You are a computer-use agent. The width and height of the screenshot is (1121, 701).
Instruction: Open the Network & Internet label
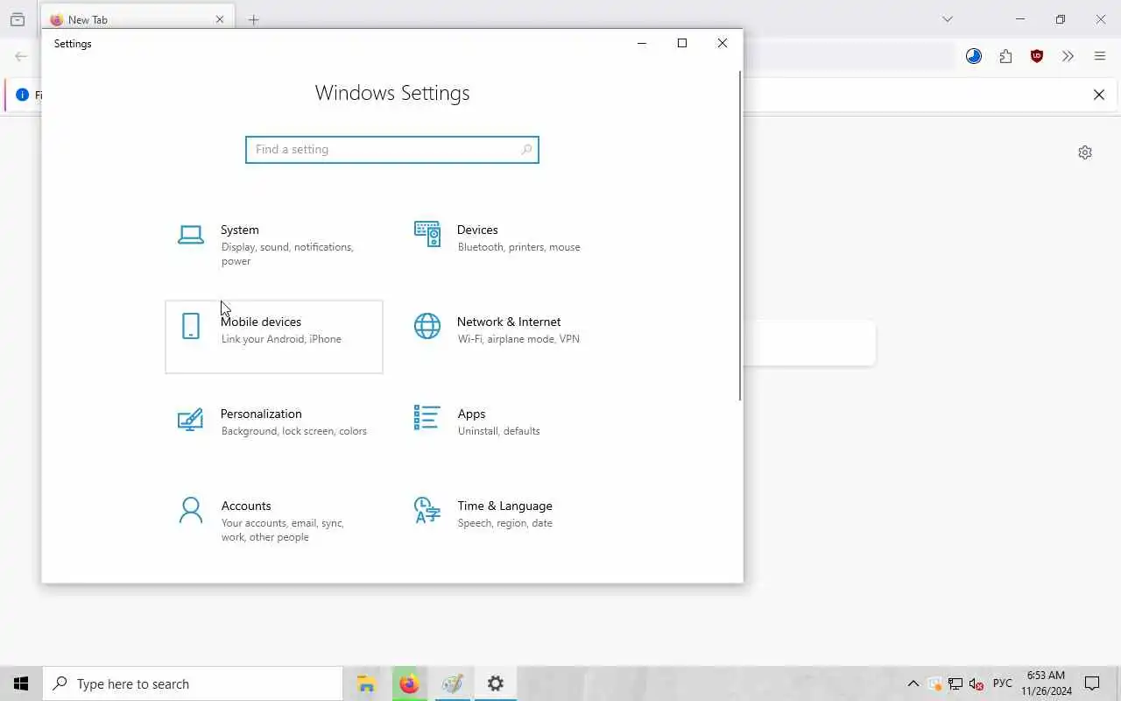click(x=509, y=322)
